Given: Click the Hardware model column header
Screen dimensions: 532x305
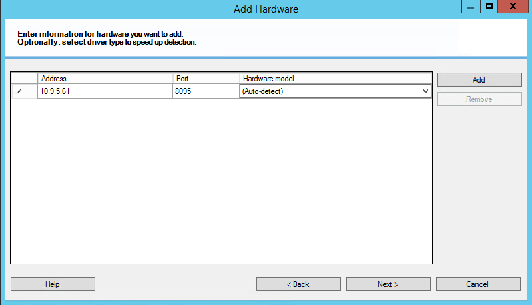Looking at the screenshot, I should (x=335, y=79).
